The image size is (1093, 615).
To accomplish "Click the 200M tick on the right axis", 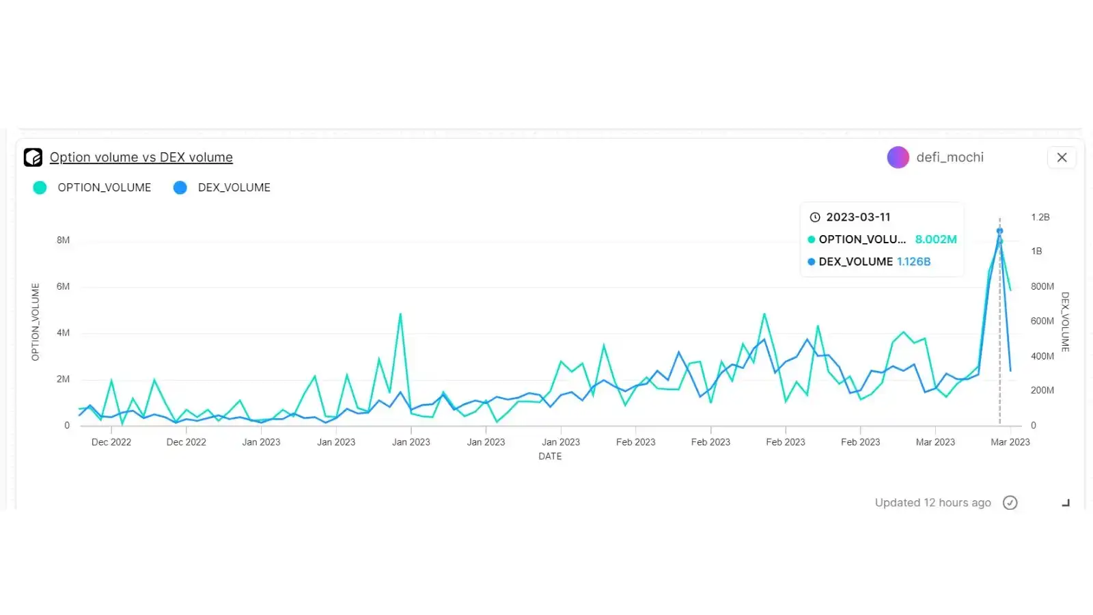I will coord(1042,390).
